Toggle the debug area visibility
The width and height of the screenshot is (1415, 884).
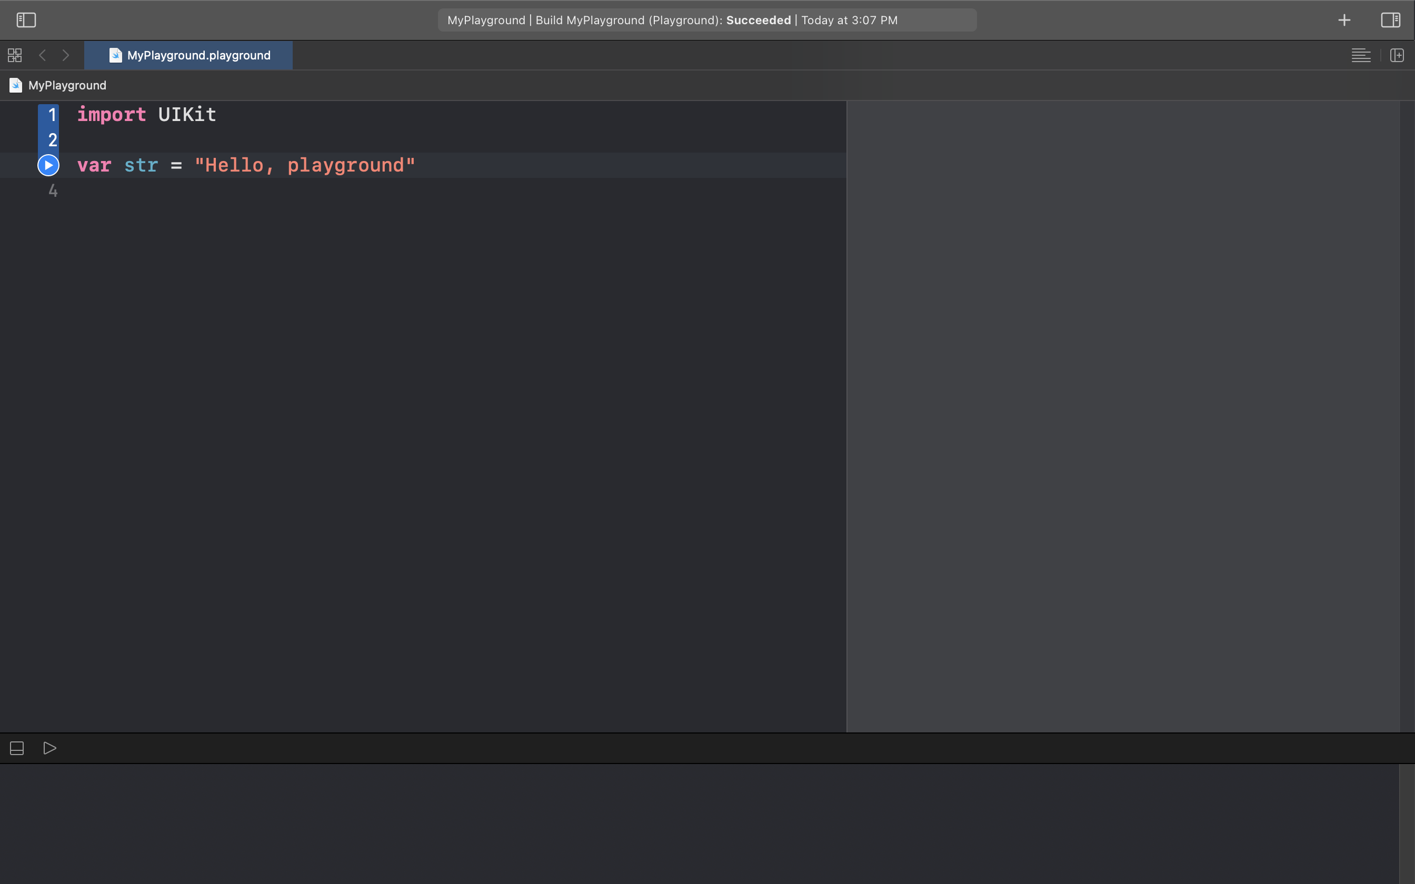(x=17, y=748)
